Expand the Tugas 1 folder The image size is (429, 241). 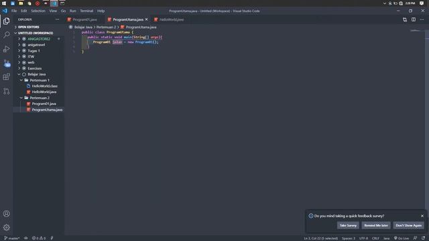[x=34, y=51]
